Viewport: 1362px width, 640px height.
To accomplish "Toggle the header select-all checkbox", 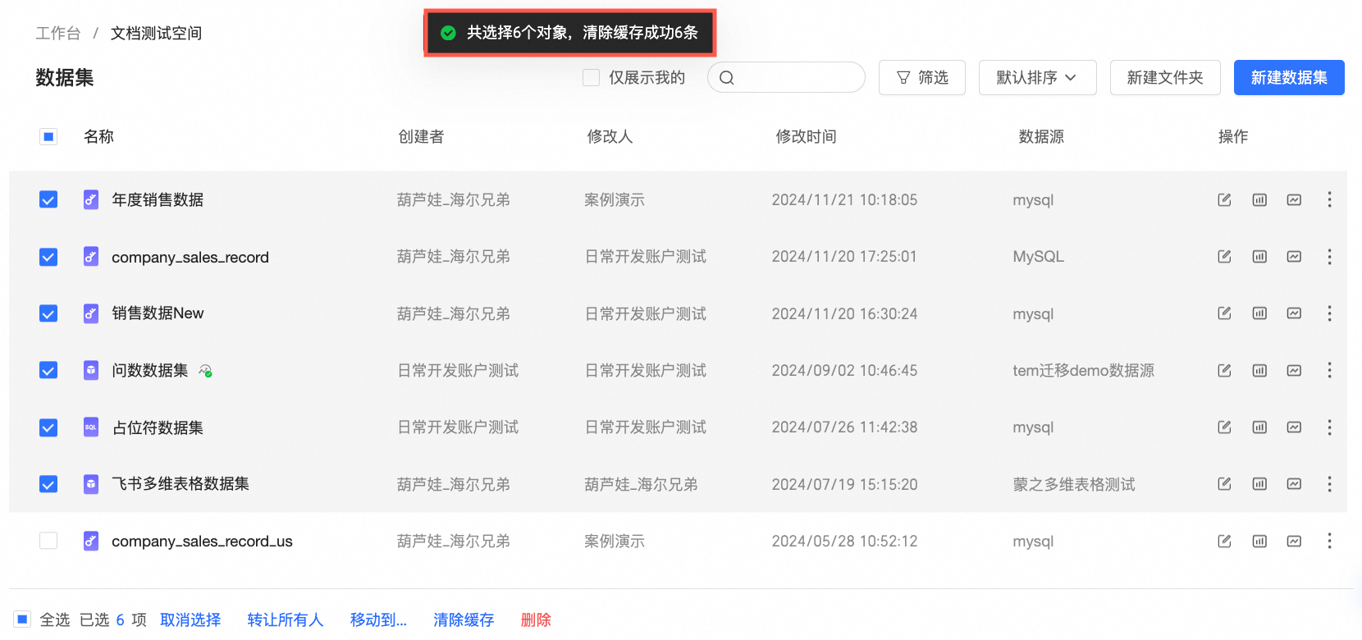I will click(48, 136).
